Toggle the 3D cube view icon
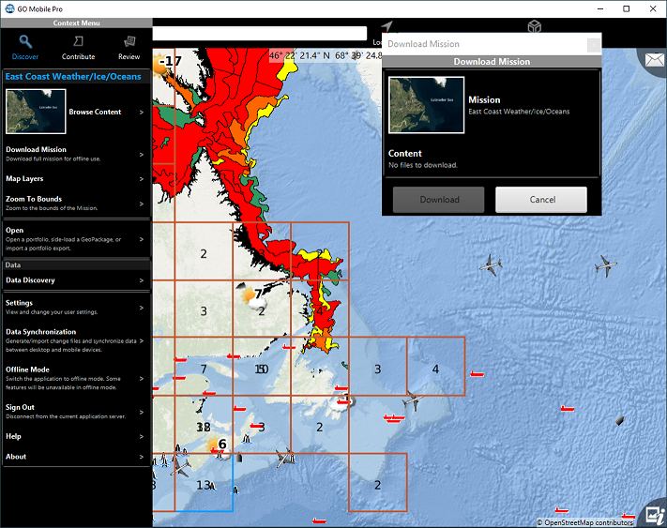The width and height of the screenshot is (667, 528). coord(535,26)
